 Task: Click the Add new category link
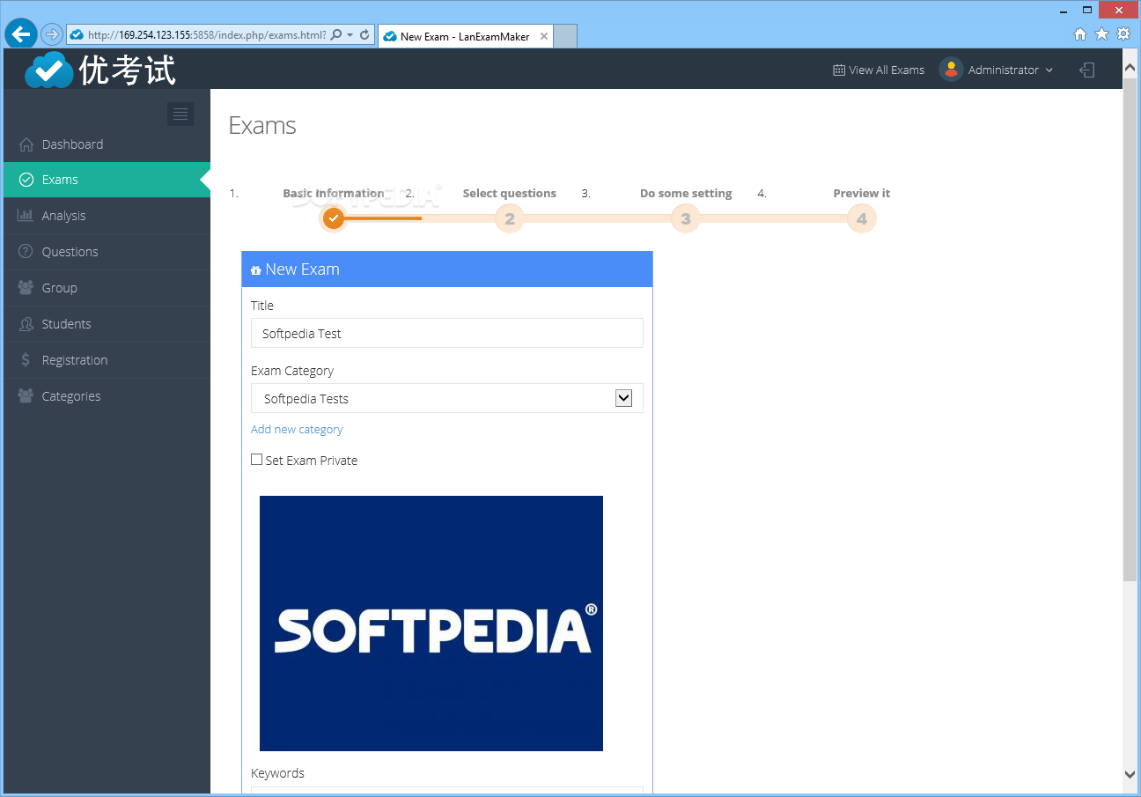pos(297,430)
